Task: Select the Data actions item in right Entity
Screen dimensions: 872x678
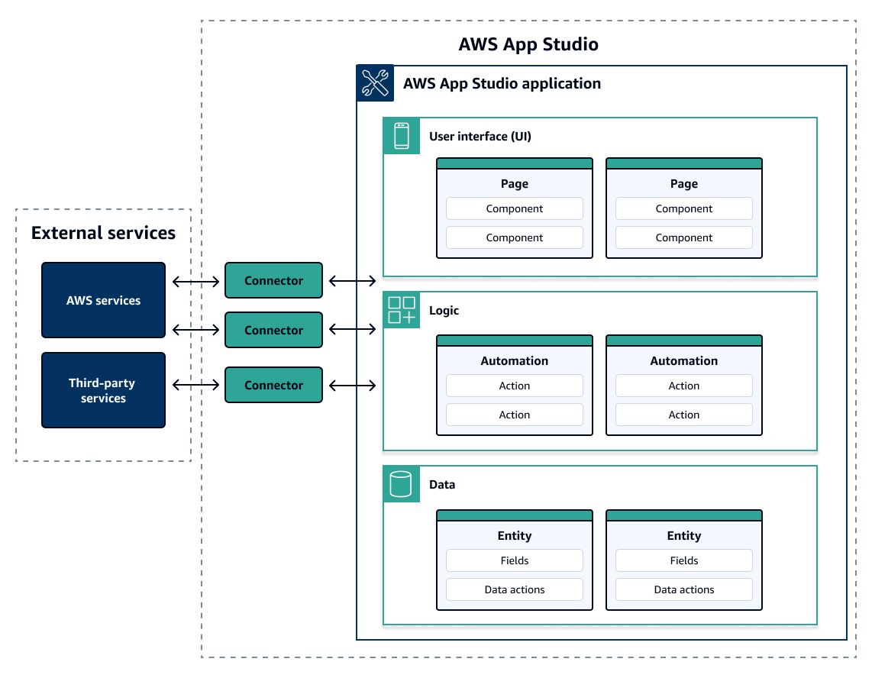Action: [683, 589]
